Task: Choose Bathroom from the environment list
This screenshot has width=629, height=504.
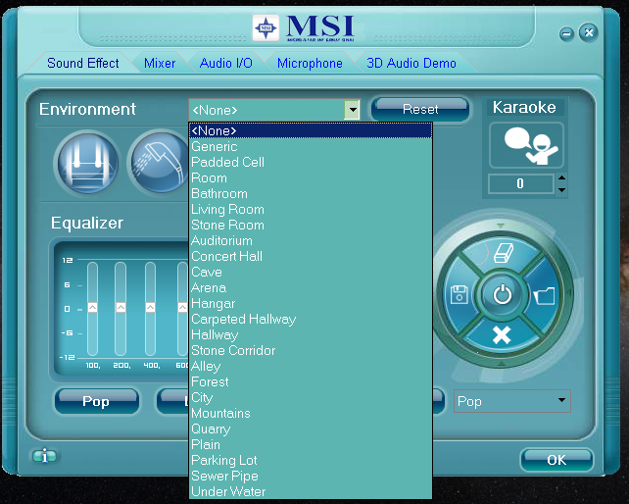Action: pos(311,193)
